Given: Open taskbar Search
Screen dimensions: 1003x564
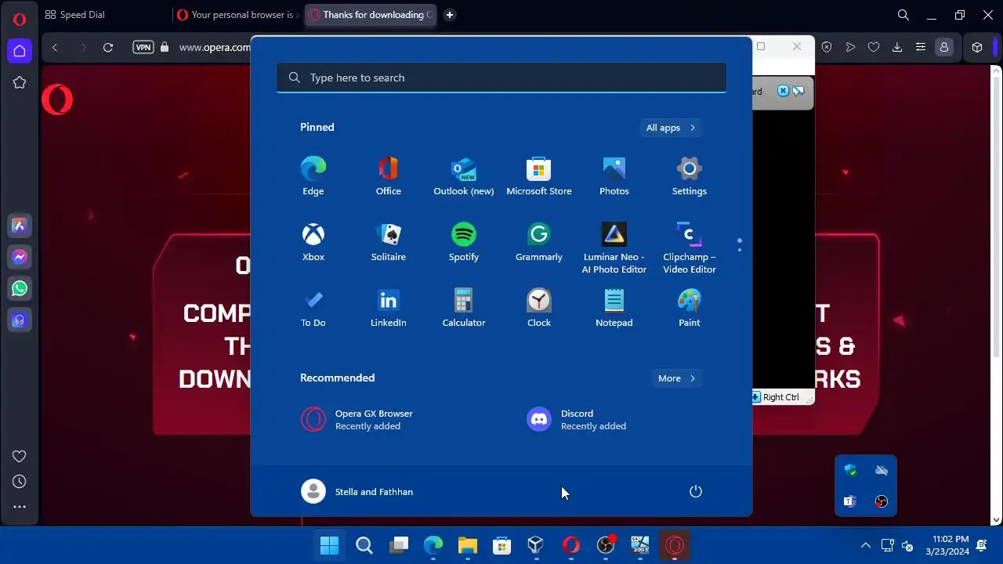Looking at the screenshot, I should point(364,545).
